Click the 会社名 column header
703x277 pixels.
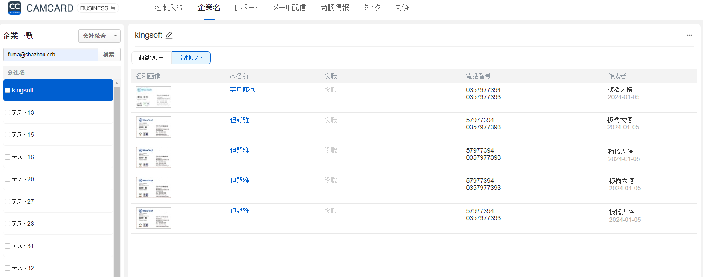(x=16, y=72)
